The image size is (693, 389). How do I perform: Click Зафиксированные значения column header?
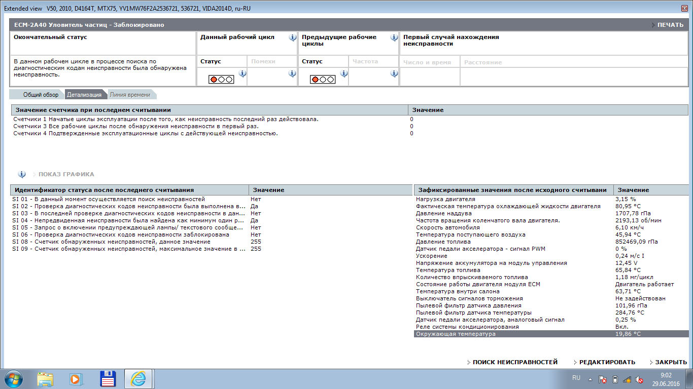(x=513, y=190)
